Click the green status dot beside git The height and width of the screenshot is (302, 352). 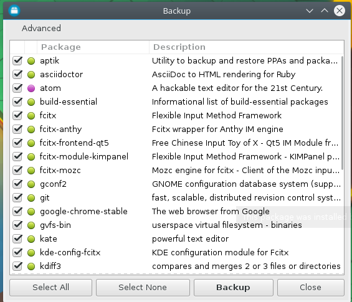[31, 198]
